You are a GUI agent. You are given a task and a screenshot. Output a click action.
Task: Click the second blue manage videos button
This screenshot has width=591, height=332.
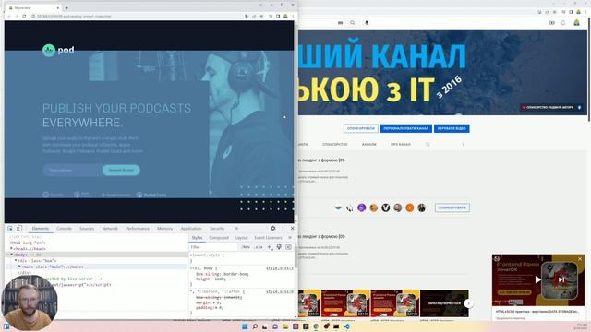(452, 128)
